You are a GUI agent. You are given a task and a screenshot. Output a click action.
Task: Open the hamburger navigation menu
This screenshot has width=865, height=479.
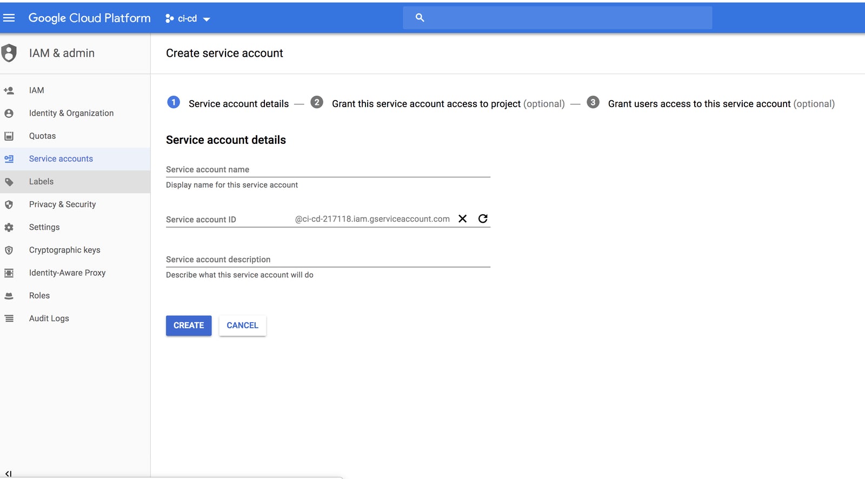point(9,18)
